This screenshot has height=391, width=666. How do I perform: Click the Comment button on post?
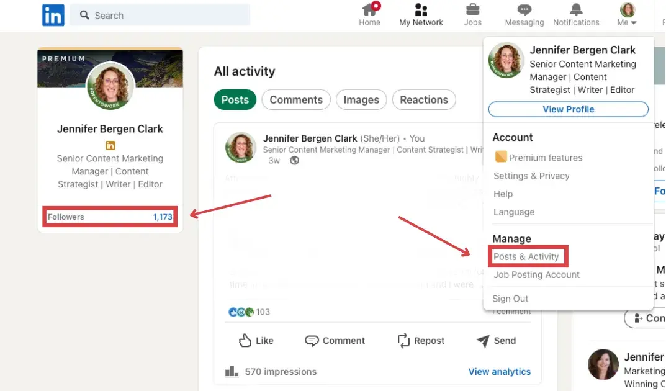pos(335,341)
